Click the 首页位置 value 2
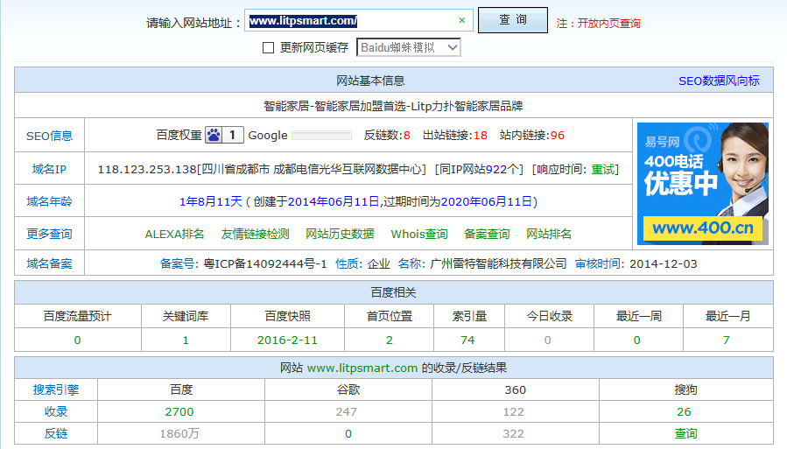 point(389,340)
